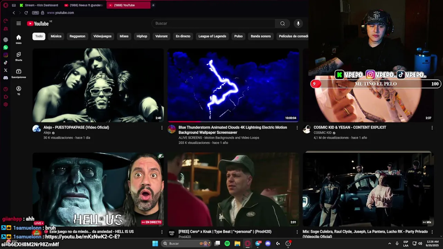Open Suscripciones in the YouTube sidebar

coord(19,73)
